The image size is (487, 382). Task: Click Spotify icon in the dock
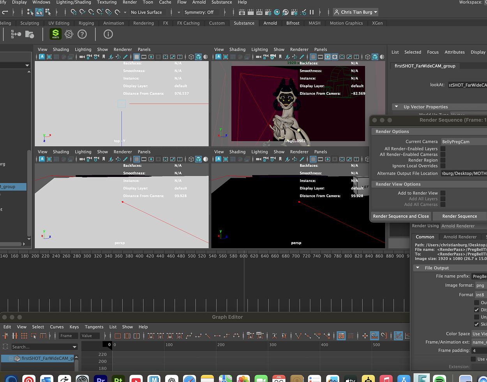(x=439, y=379)
